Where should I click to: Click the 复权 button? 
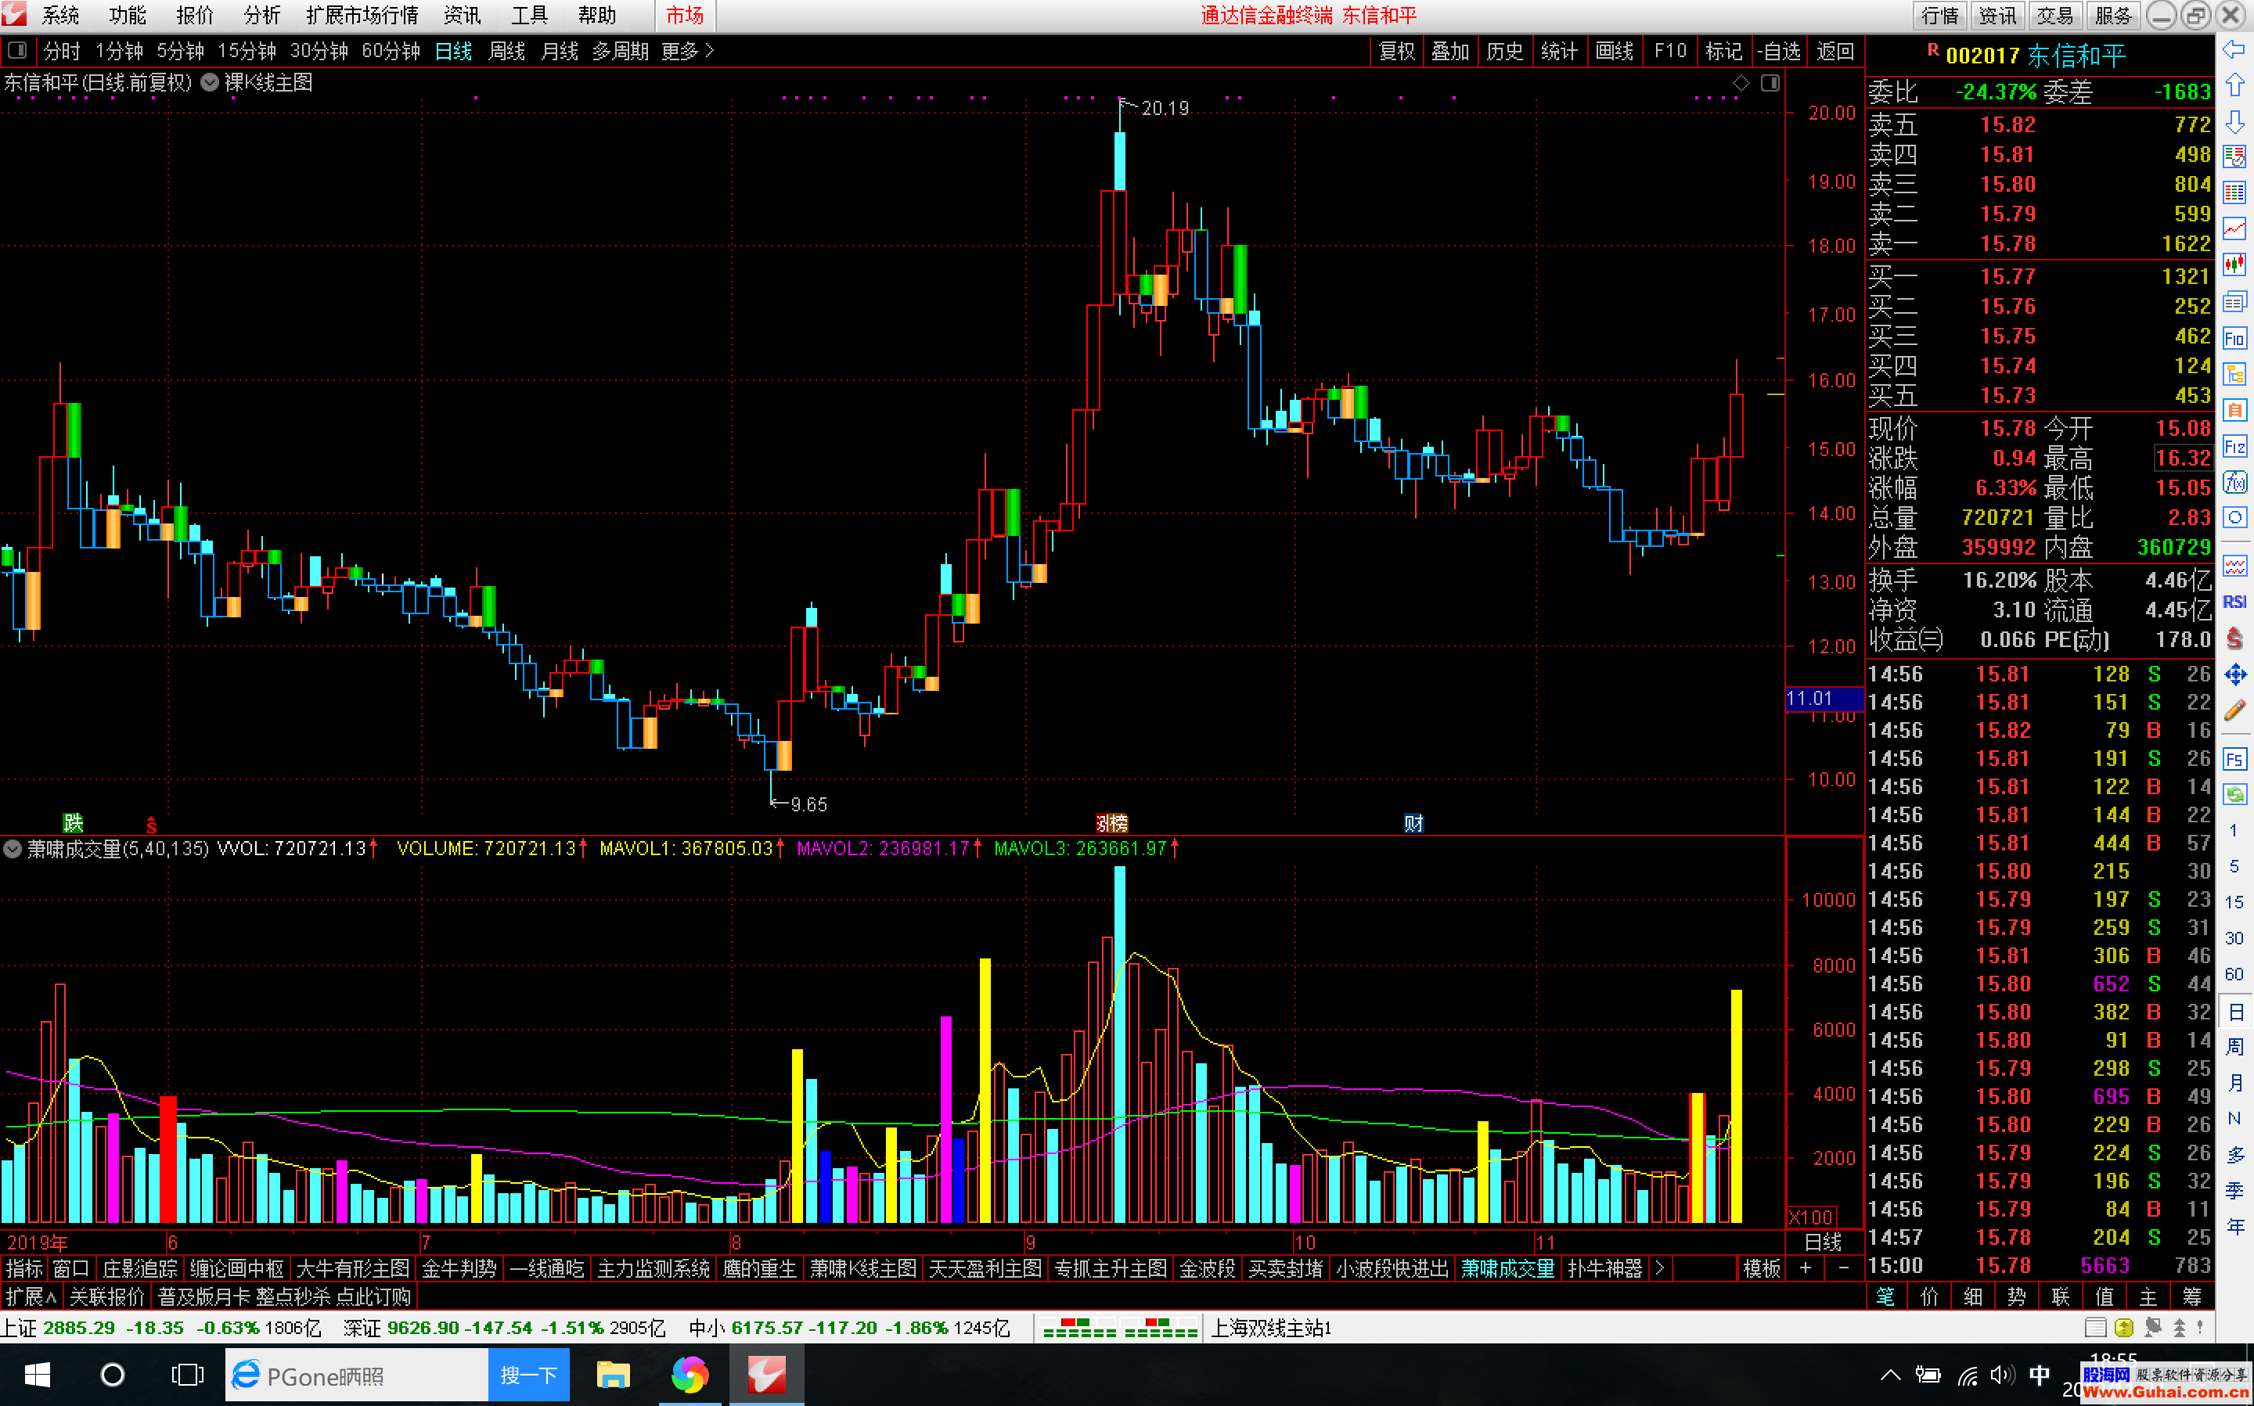[x=1397, y=51]
